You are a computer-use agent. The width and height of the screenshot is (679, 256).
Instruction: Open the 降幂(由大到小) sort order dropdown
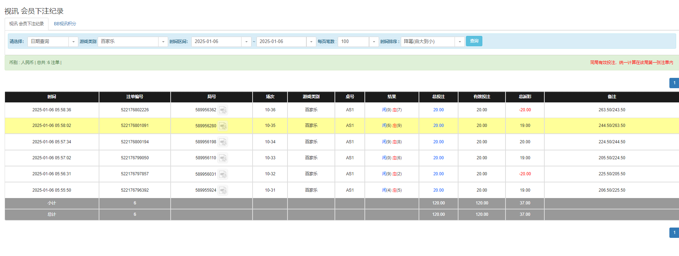(x=460, y=42)
